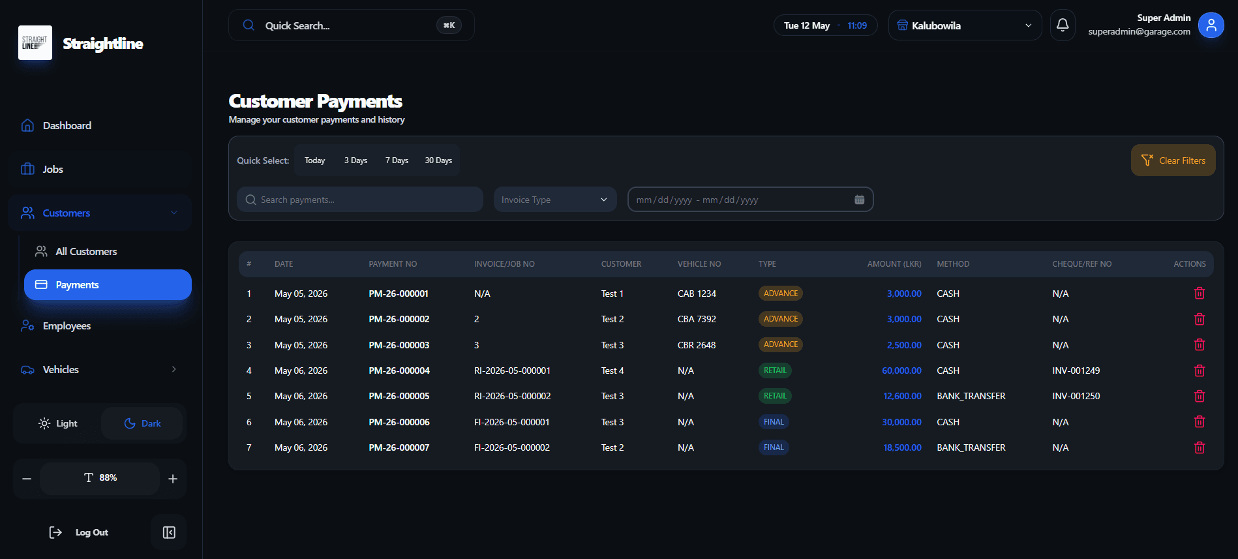Open the Super Admin profile avatar
Image resolution: width=1238 pixels, height=559 pixels.
1211,25
